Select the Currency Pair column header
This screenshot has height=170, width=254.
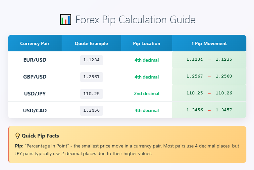pyautogui.click(x=35, y=43)
